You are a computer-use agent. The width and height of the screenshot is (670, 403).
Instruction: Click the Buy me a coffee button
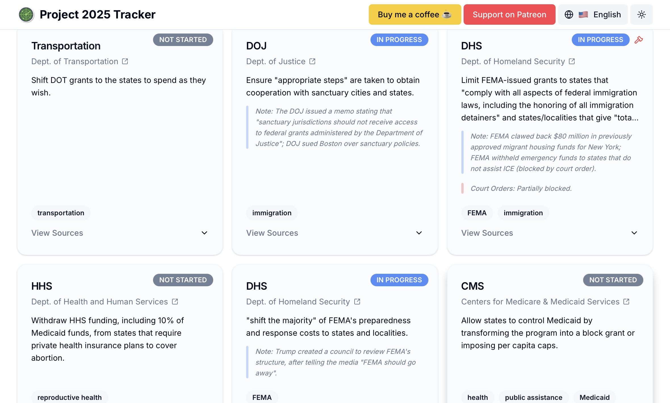pyautogui.click(x=414, y=14)
